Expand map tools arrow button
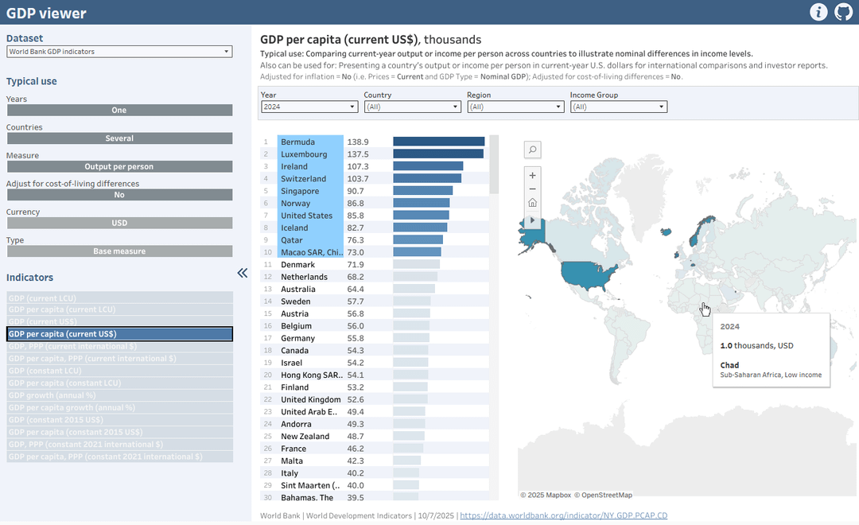859x525 pixels. 532,220
